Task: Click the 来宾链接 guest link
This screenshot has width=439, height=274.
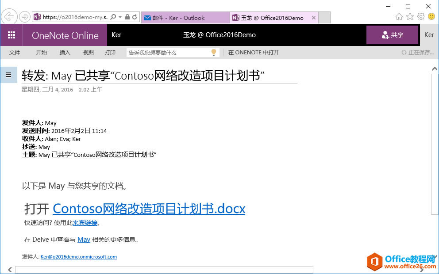Action: (84, 223)
